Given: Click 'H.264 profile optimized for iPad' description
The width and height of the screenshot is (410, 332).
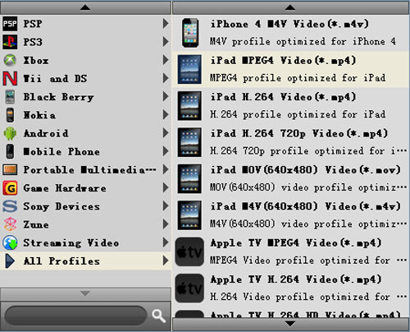Looking at the screenshot, I should [298, 114].
